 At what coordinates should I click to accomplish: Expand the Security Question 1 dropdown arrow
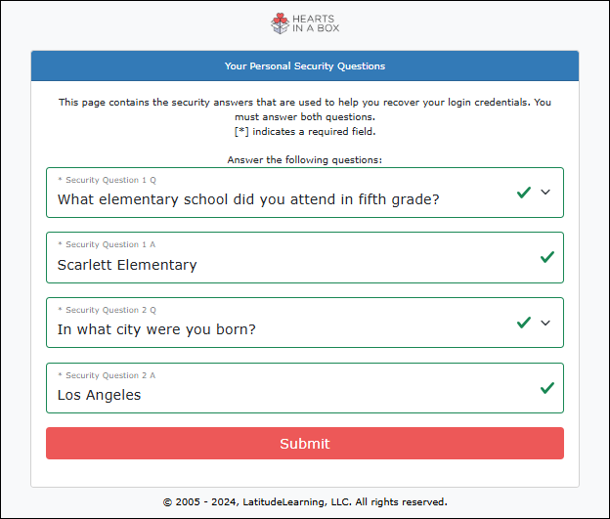(x=545, y=193)
